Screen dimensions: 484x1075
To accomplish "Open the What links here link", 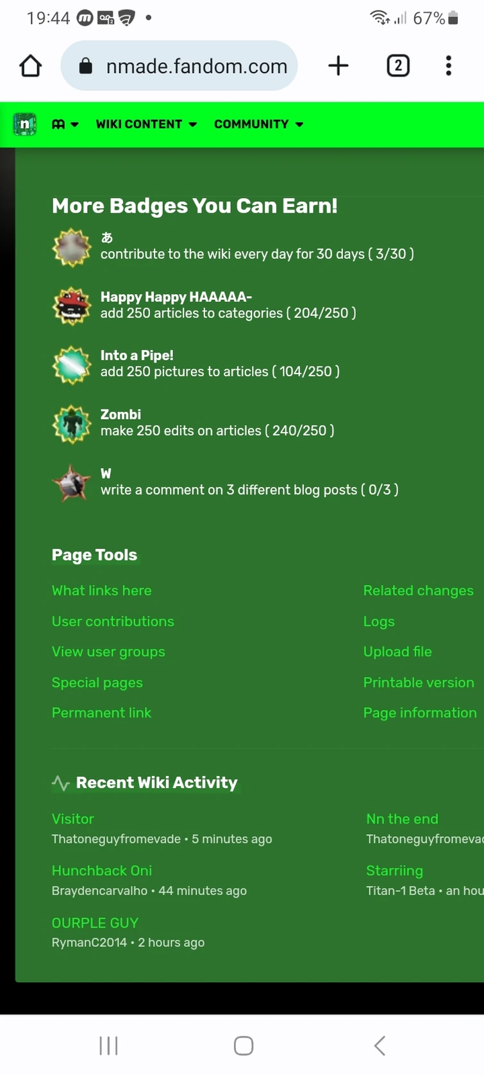I will [101, 590].
